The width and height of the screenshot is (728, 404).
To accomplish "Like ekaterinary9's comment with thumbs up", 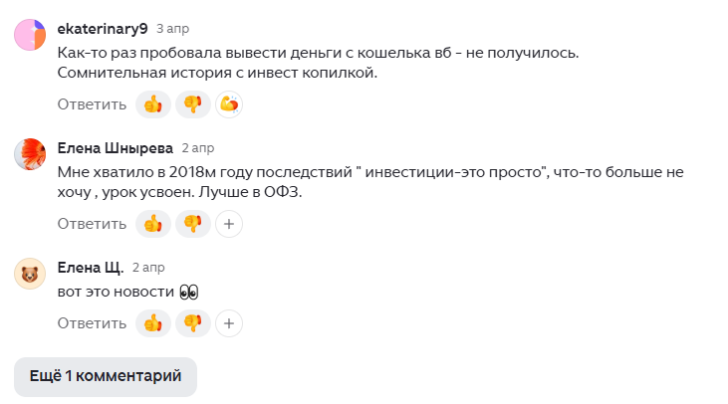I will 152,104.
